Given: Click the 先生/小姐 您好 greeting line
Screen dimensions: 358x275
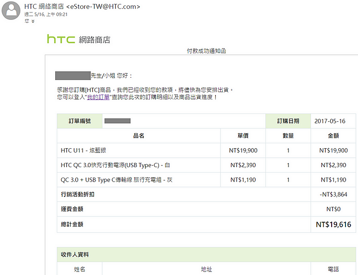Looking at the screenshot, I should 111,76.
